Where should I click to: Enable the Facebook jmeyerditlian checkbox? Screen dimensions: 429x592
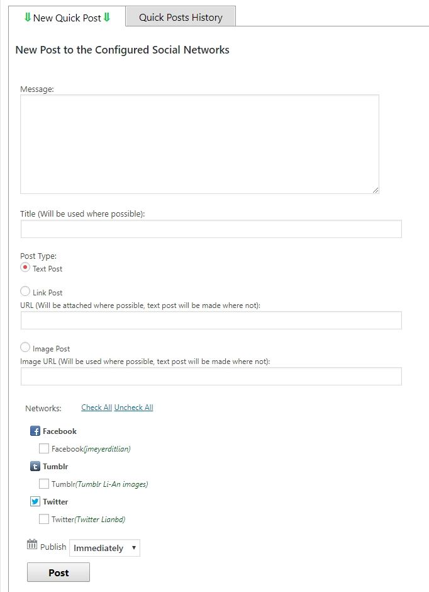[x=44, y=448]
